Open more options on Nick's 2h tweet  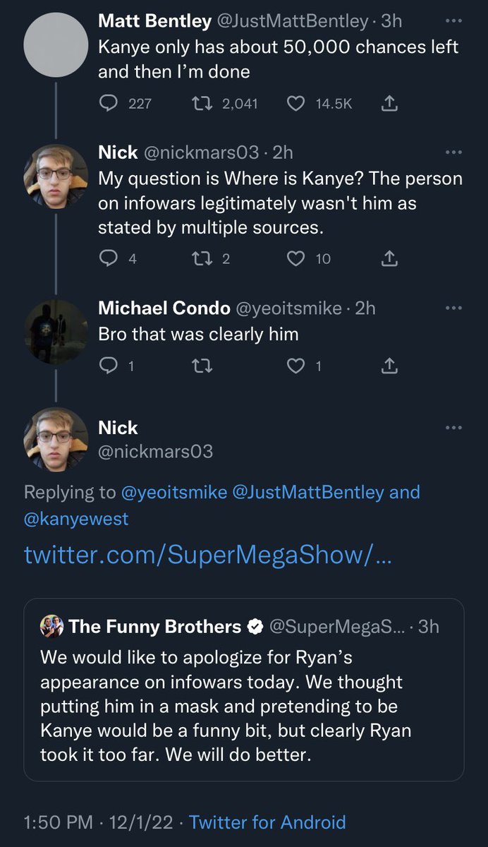coord(453,152)
